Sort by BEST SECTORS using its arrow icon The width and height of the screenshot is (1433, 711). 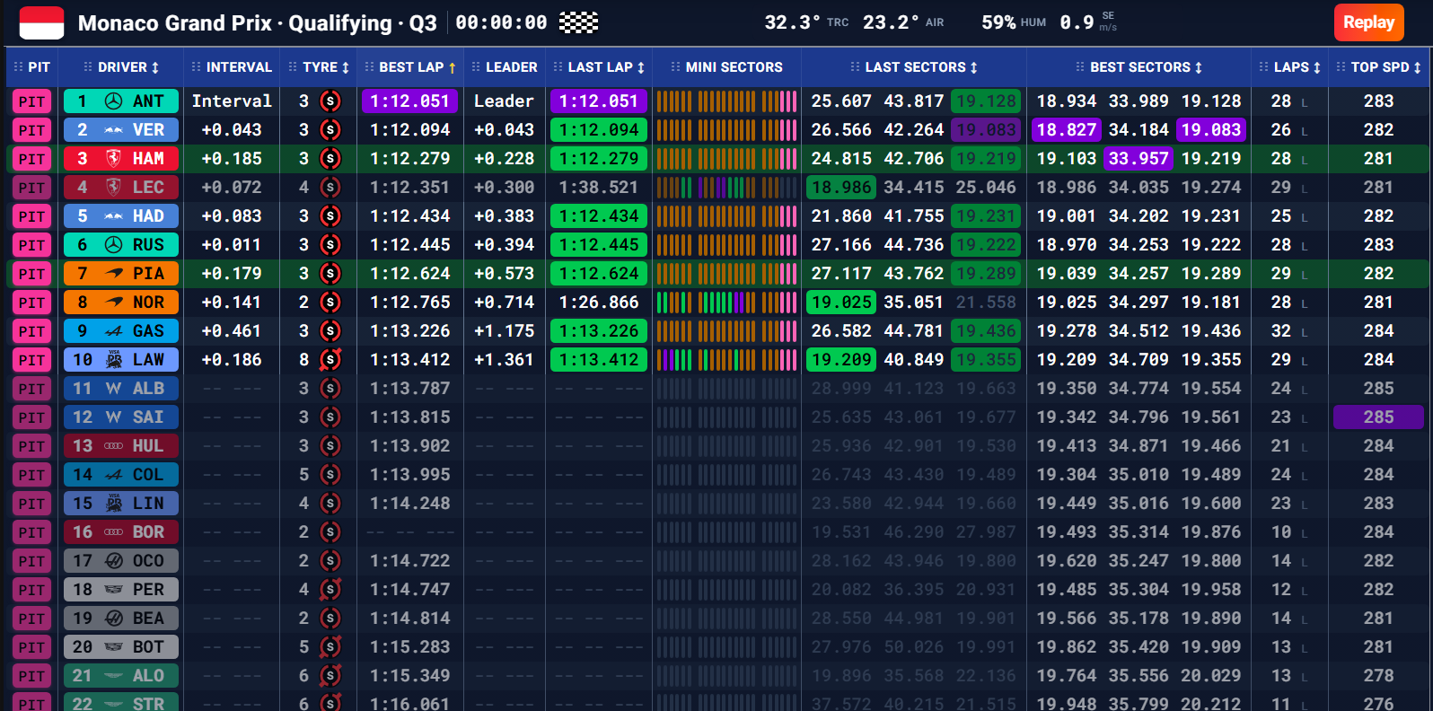coord(1199,67)
